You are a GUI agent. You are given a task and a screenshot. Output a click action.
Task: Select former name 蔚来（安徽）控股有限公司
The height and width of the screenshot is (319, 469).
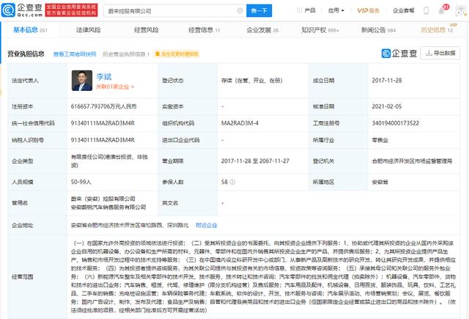click(x=103, y=199)
